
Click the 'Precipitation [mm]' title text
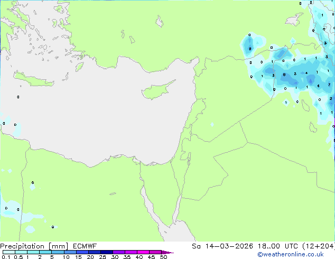coord(34,246)
